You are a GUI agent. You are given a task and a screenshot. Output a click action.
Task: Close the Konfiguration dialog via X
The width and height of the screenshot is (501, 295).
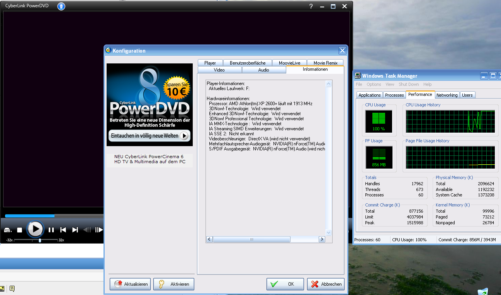[x=342, y=50]
